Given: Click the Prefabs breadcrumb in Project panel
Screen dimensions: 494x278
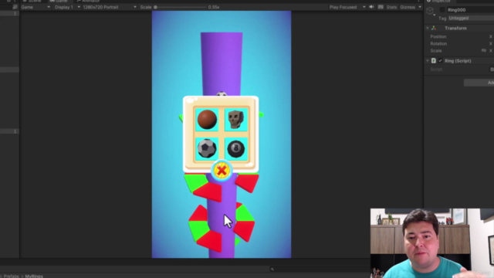Looking at the screenshot, I should coord(12,276).
